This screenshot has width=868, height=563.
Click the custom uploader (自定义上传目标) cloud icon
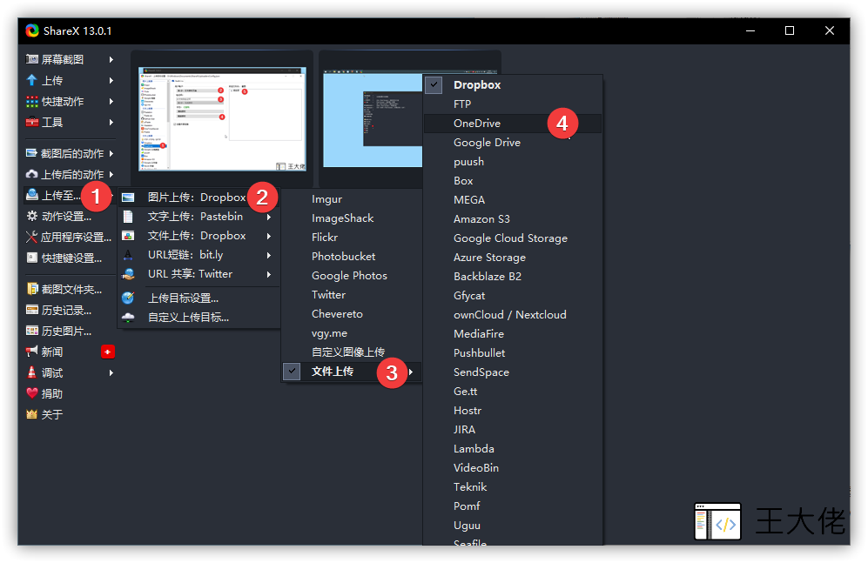128,318
